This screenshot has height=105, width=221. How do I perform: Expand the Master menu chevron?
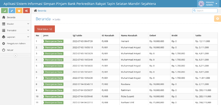(28, 24)
